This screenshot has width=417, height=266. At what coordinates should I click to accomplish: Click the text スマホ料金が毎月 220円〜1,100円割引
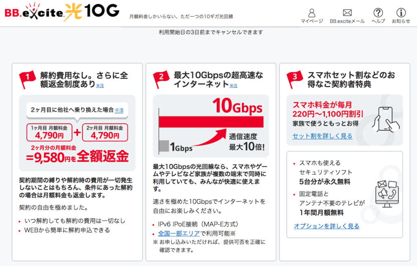coord(328,109)
